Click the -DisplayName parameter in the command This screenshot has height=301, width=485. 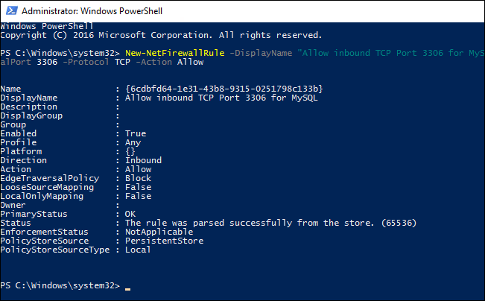click(x=261, y=53)
